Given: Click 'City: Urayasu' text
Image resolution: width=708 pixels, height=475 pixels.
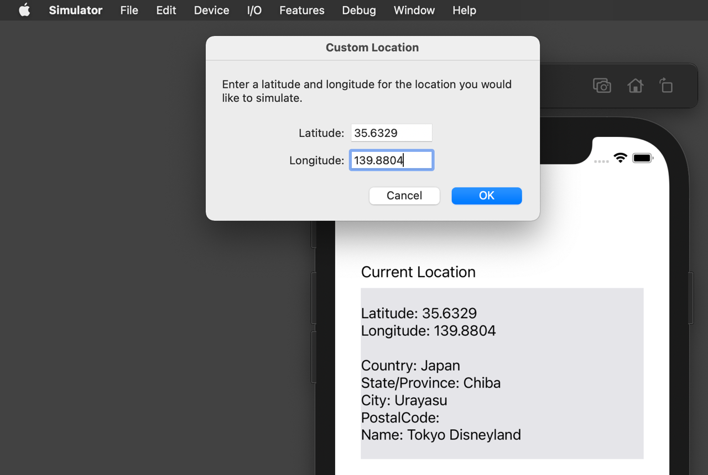Looking at the screenshot, I should 404,400.
